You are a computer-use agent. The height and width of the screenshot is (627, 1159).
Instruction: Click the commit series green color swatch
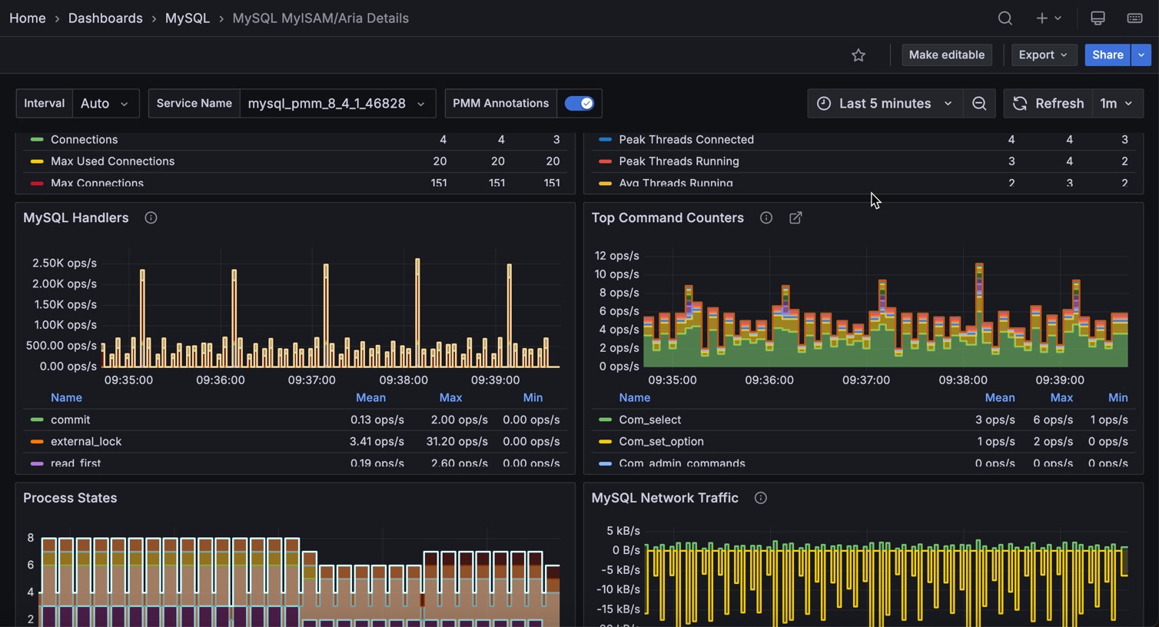(x=36, y=420)
